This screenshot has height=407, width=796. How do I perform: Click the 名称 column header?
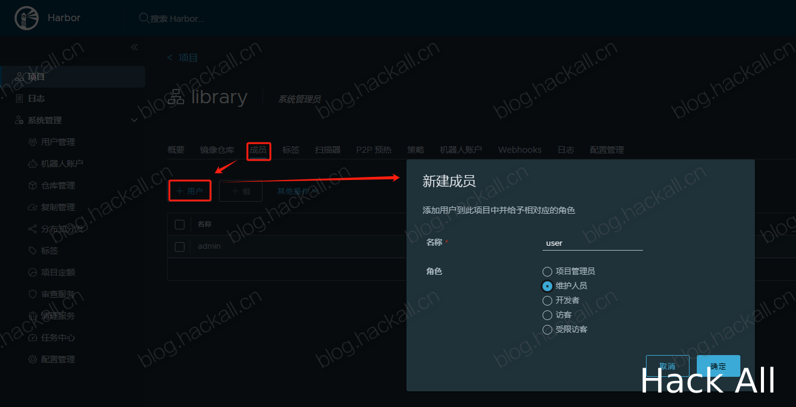(x=205, y=224)
